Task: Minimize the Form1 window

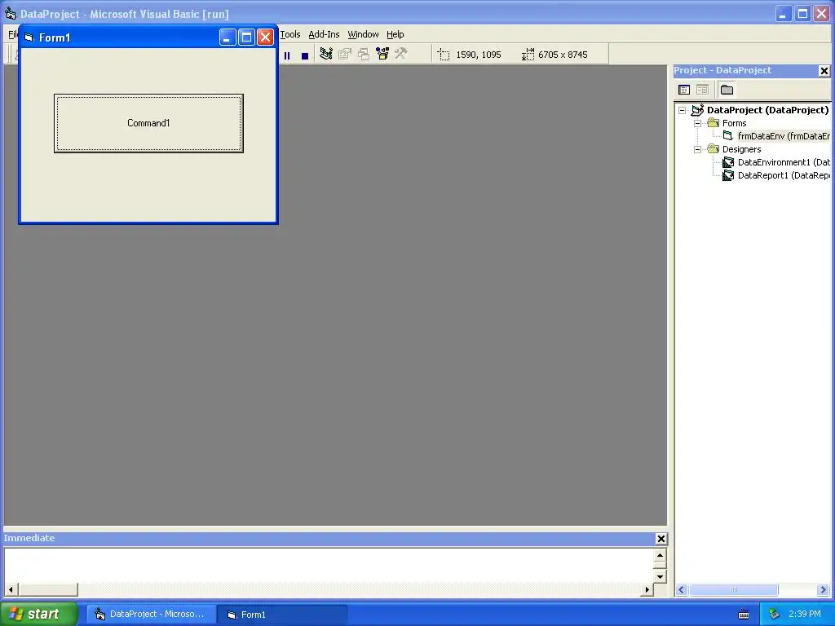Action: click(x=228, y=37)
